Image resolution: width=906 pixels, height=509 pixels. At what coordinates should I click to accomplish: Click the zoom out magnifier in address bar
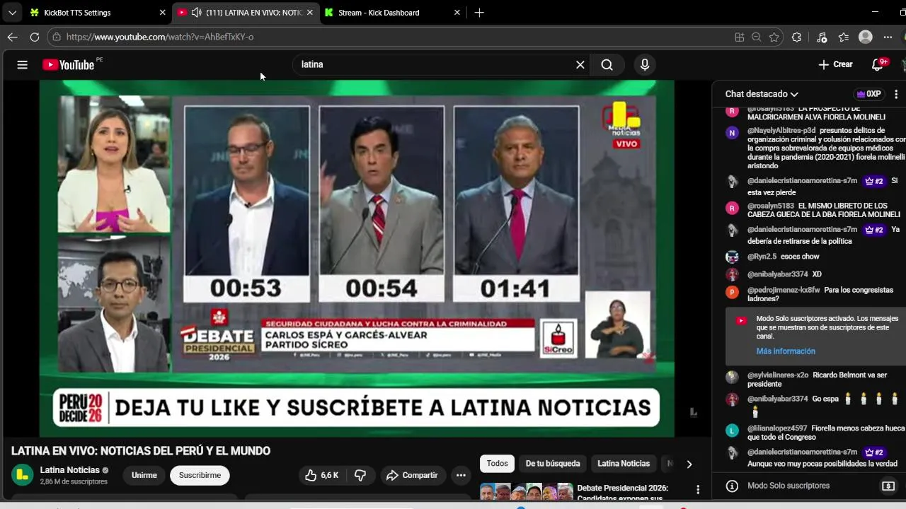point(757,37)
